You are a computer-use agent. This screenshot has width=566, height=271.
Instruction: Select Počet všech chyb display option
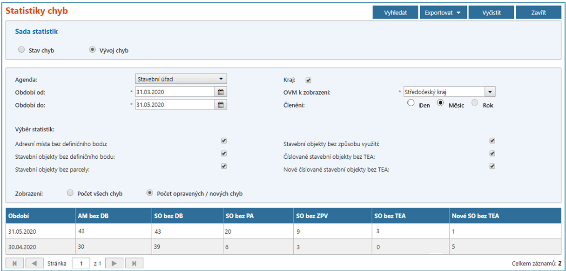tap(71, 193)
